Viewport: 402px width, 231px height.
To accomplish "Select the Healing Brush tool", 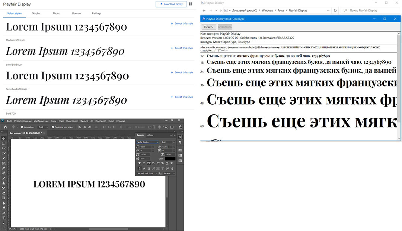I will pos(4,173).
